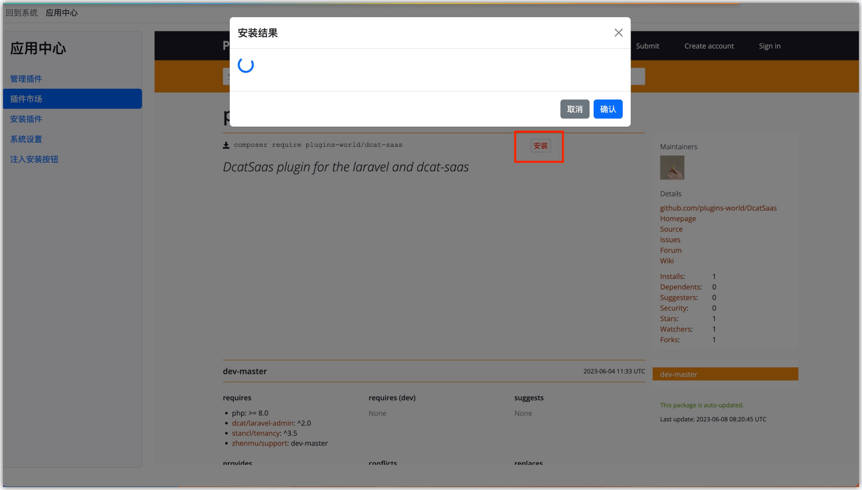Open the Submit navigation link
This screenshot has height=490, width=862.
coord(648,46)
